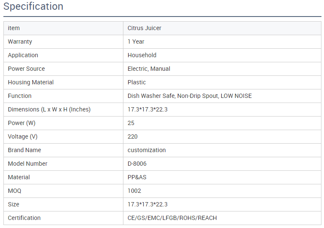
Task: Click the Dish Washer Safe function text
Action: [x=151, y=96]
